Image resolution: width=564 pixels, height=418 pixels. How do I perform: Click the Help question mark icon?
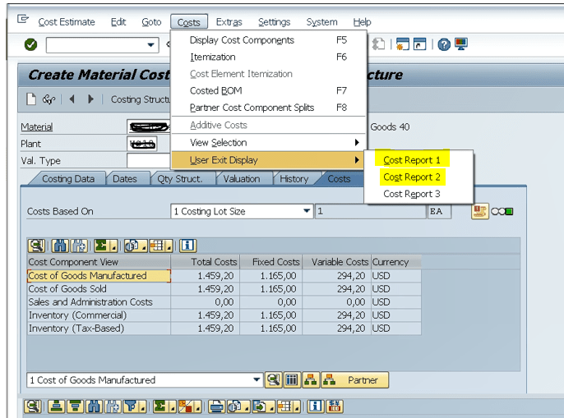click(x=444, y=44)
